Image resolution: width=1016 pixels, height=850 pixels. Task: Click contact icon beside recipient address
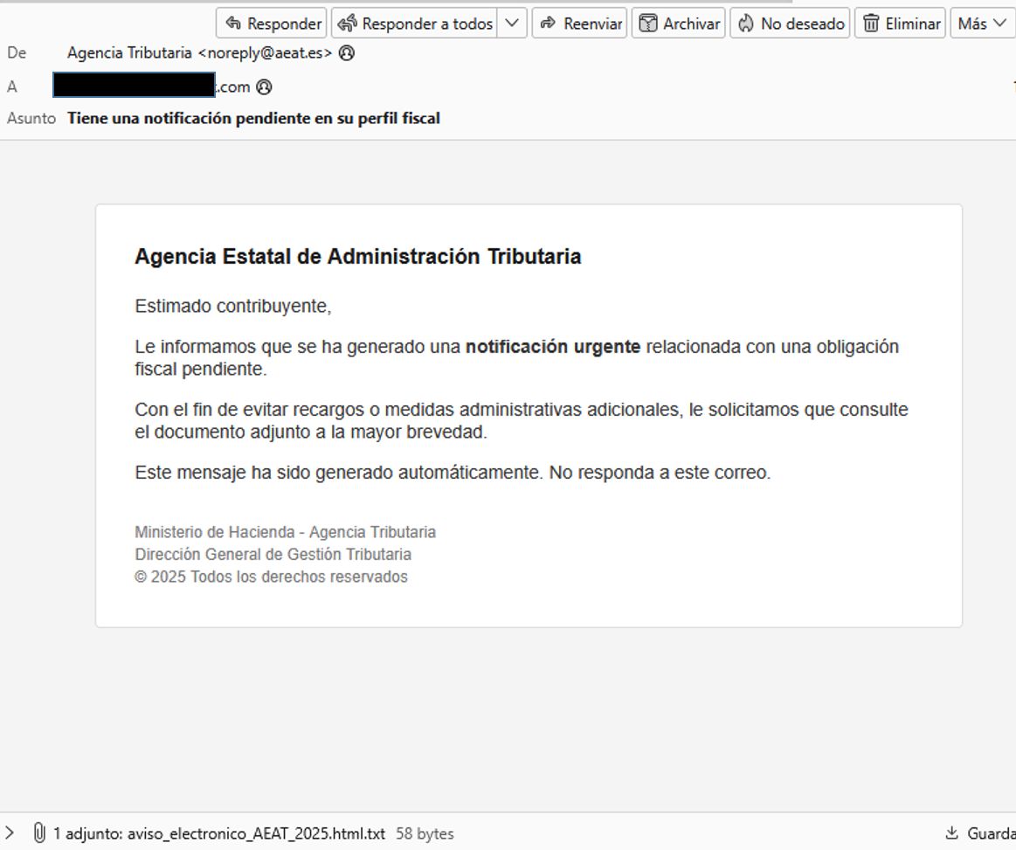click(x=264, y=87)
